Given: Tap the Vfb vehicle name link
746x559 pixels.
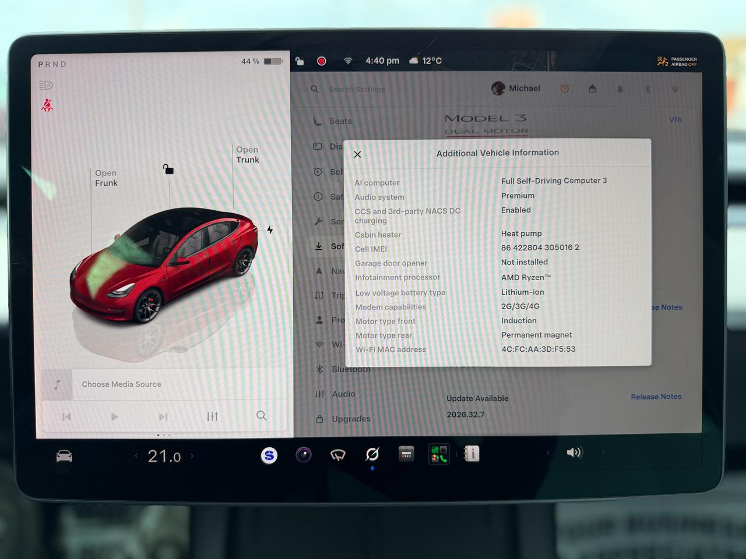Looking at the screenshot, I should click(x=675, y=119).
